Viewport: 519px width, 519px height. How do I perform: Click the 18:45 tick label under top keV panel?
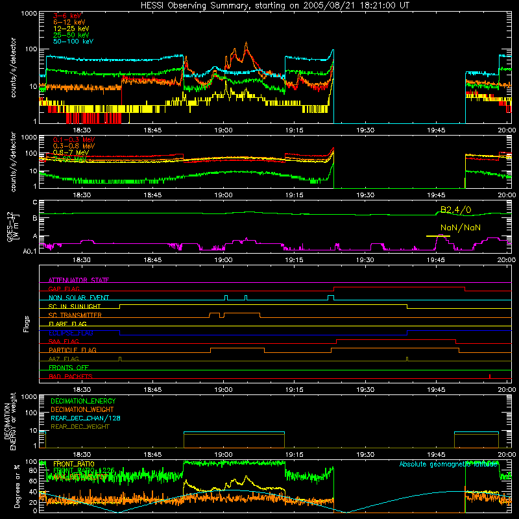point(152,130)
